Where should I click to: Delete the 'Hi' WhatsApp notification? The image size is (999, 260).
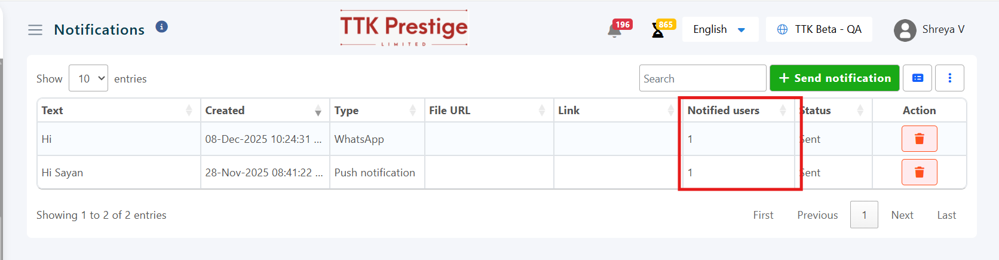tap(919, 139)
